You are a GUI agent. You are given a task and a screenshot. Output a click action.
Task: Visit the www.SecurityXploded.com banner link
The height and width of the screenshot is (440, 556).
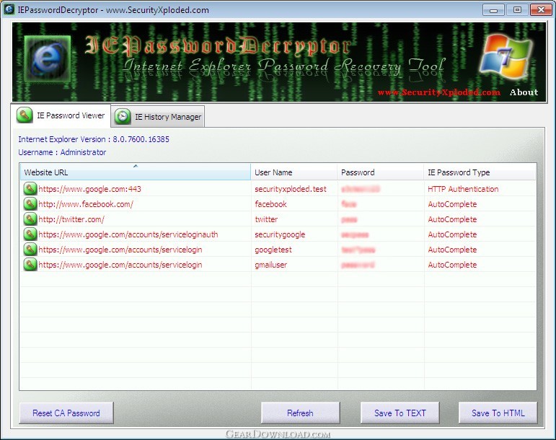[x=439, y=92]
